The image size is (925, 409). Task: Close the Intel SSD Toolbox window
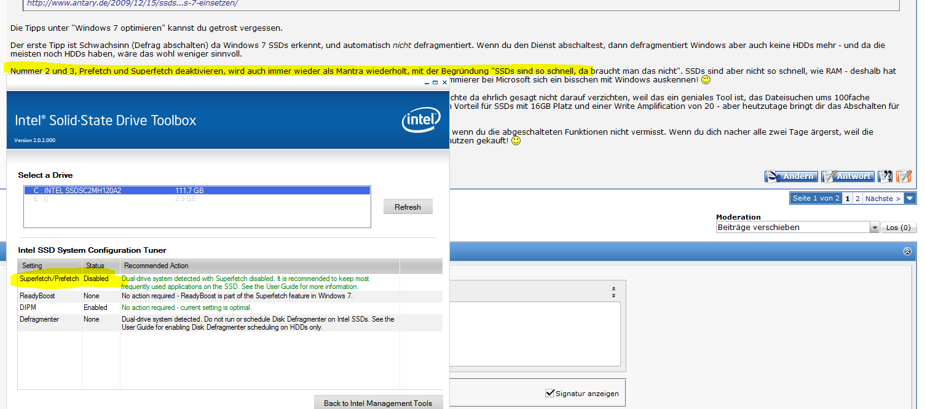[444, 82]
